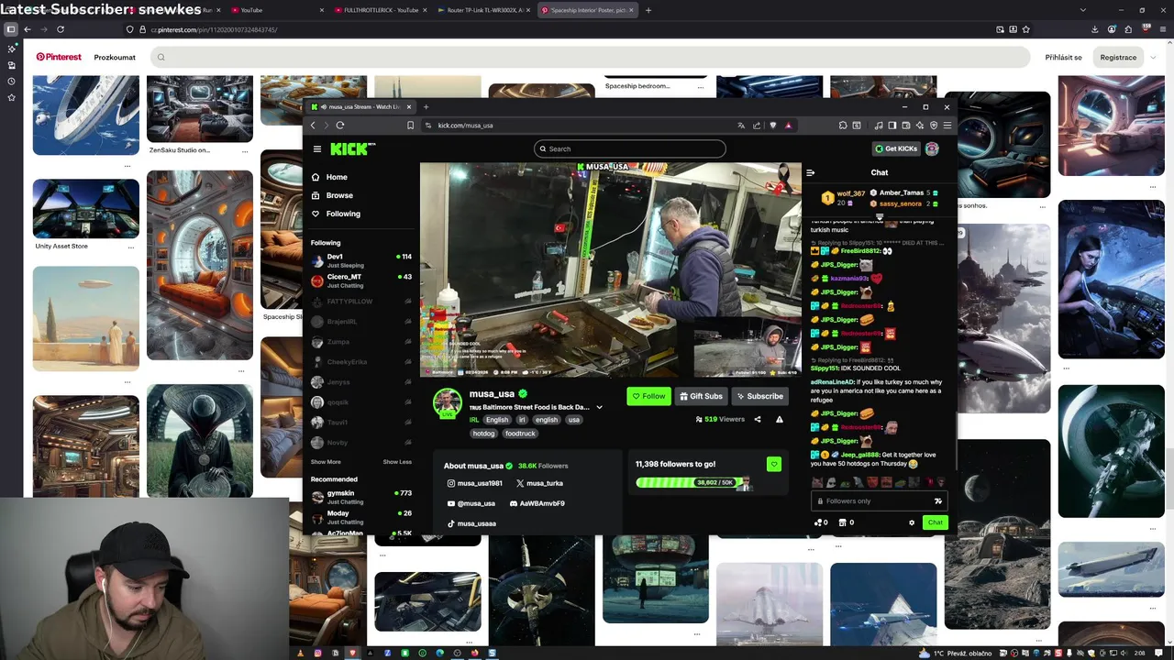Reload the kick.com page

point(340,126)
